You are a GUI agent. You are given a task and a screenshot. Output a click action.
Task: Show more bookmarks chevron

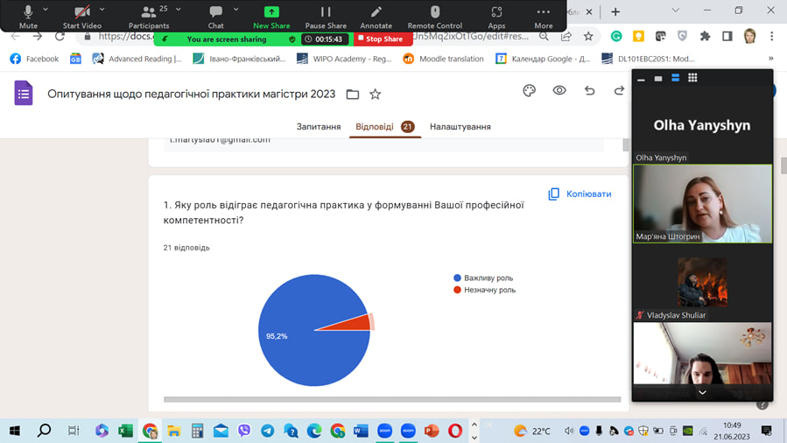coord(771,59)
